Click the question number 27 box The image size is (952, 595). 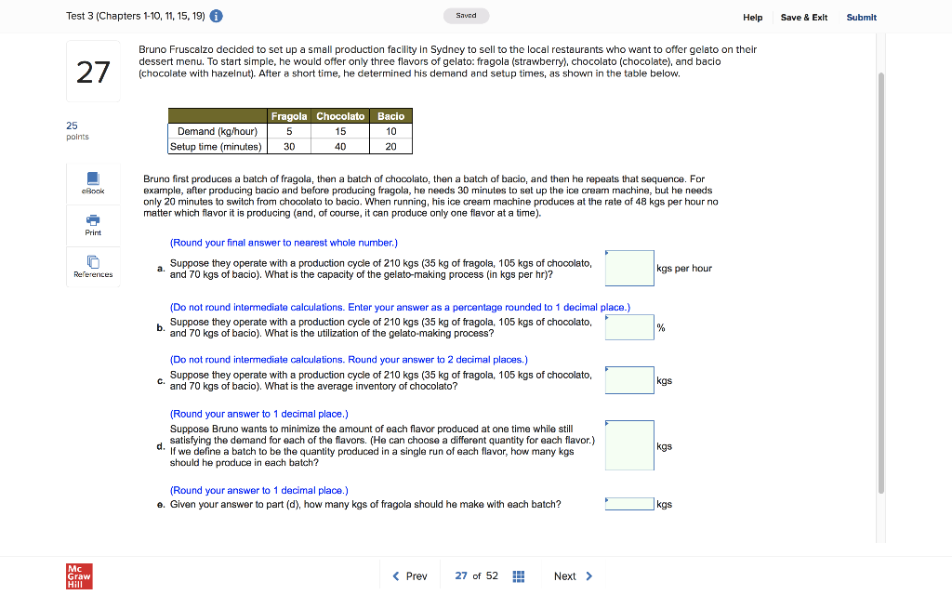click(93, 72)
